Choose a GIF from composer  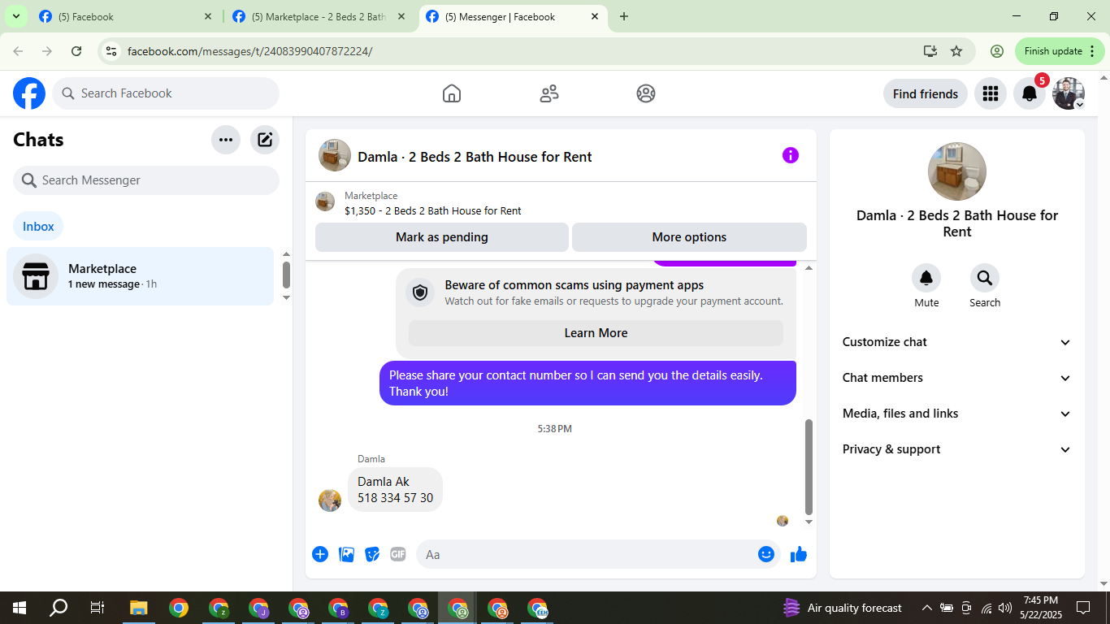[x=398, y=554]
